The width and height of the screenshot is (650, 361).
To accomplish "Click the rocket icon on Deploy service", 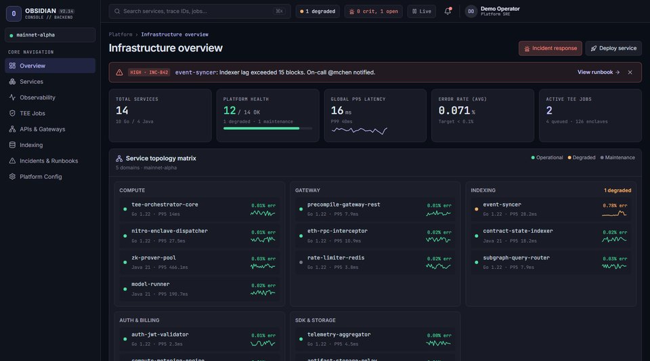I will point(594,49).
